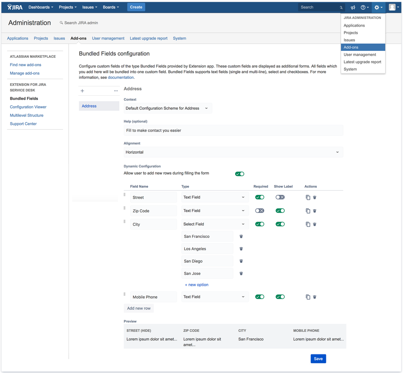This screenshot has width=403, height=373.
Task: Click the feedback megaphone icon
Action: pos(353,7)
